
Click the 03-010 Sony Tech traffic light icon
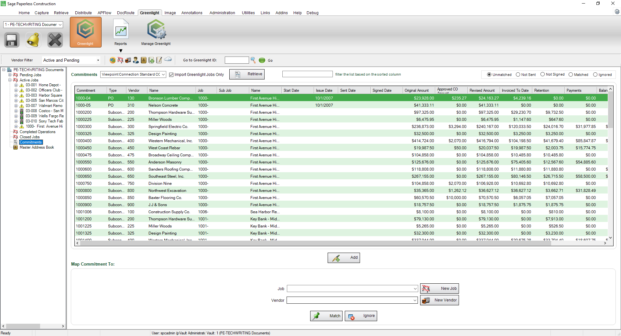click(22, 121)
